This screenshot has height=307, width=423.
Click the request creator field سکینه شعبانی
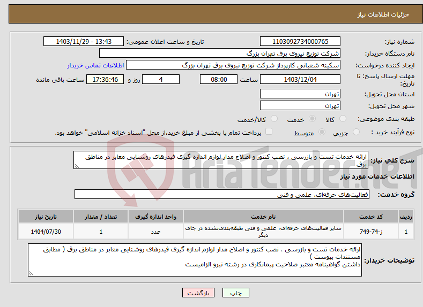233,65
